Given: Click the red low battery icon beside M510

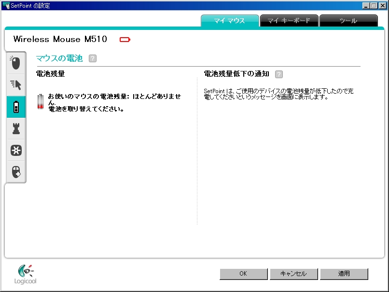Looking at the screenshot, I should pos(125,40).
